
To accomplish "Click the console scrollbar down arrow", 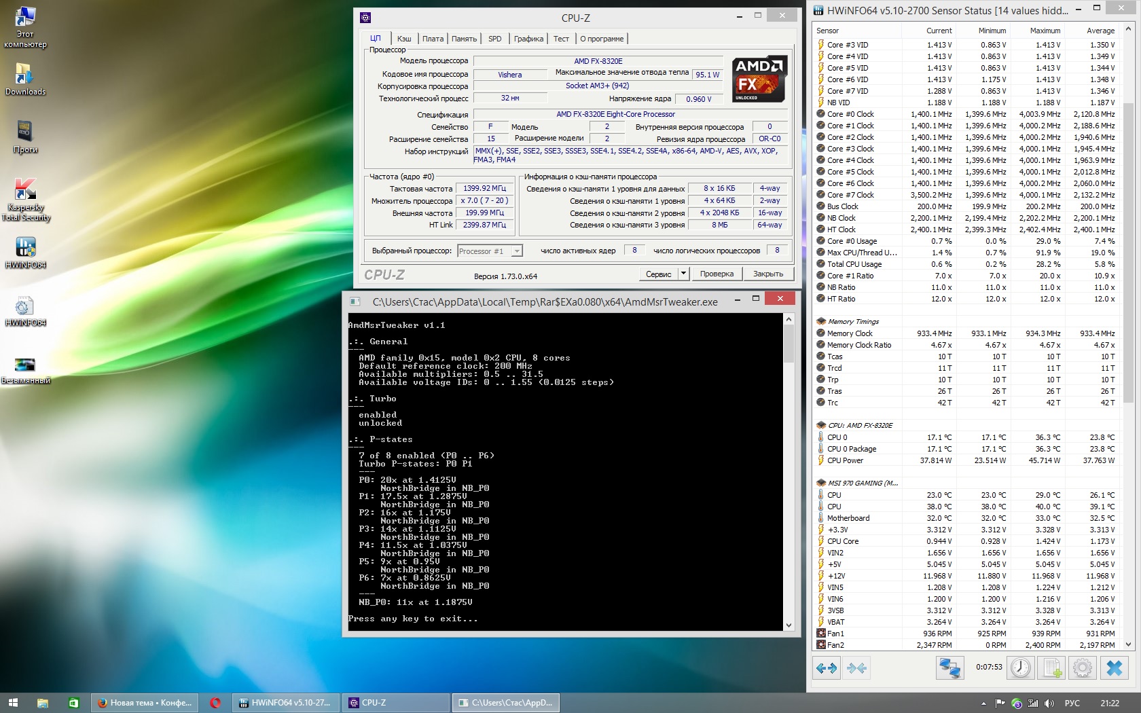I will pos(789,625).
